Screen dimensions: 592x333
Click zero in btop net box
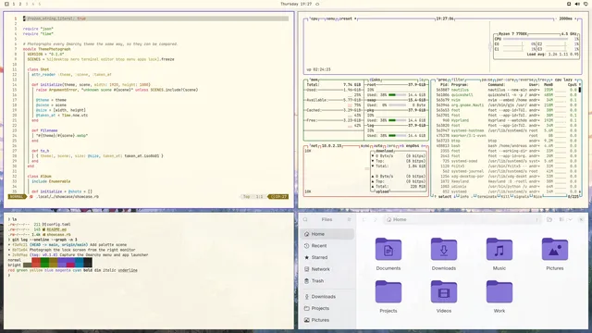390,146
